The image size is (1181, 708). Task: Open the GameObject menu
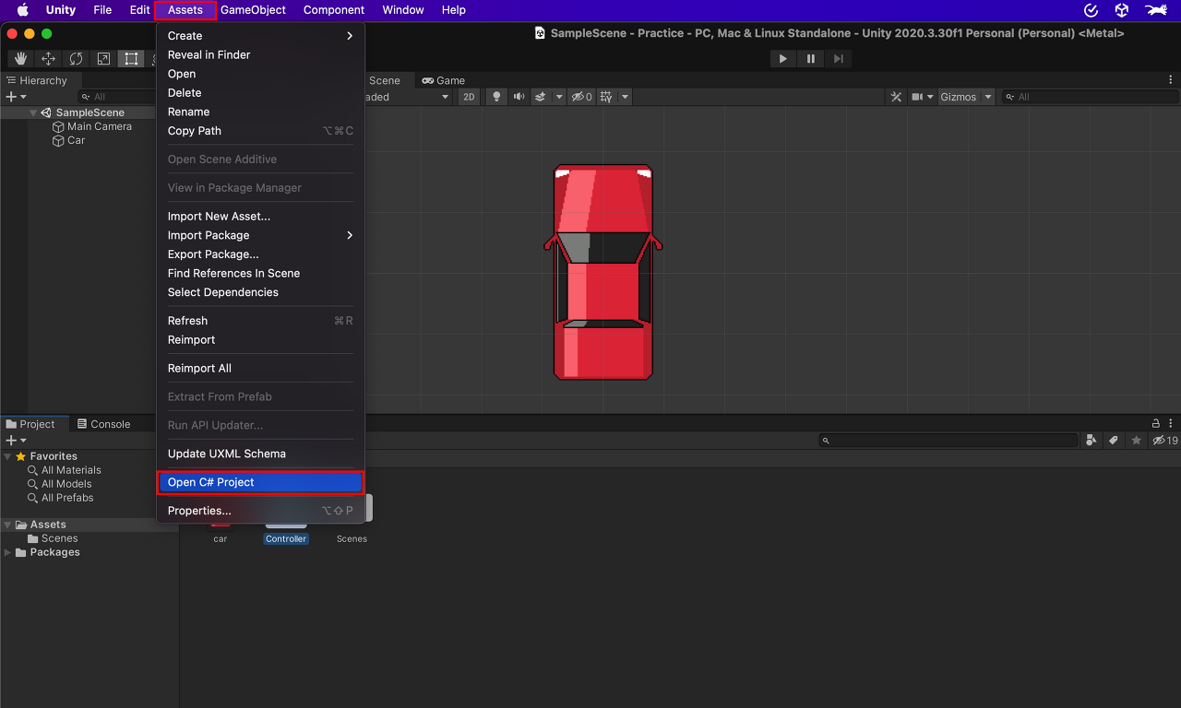253,10
